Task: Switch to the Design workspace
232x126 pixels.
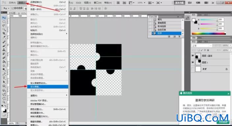Action: tap(190, 3)
